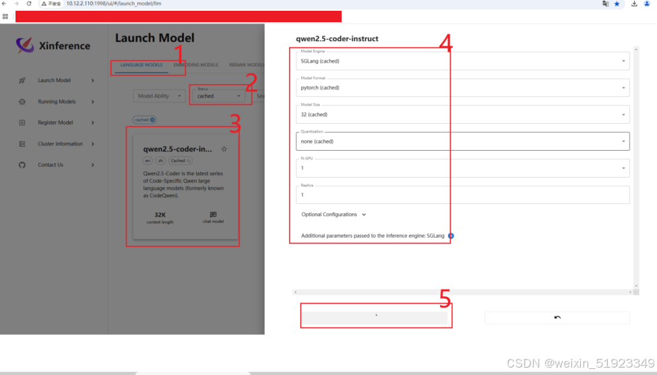Click the vertical scrollbar of launch panel
The image size is (657, 375).
click(x=636, y=168)
